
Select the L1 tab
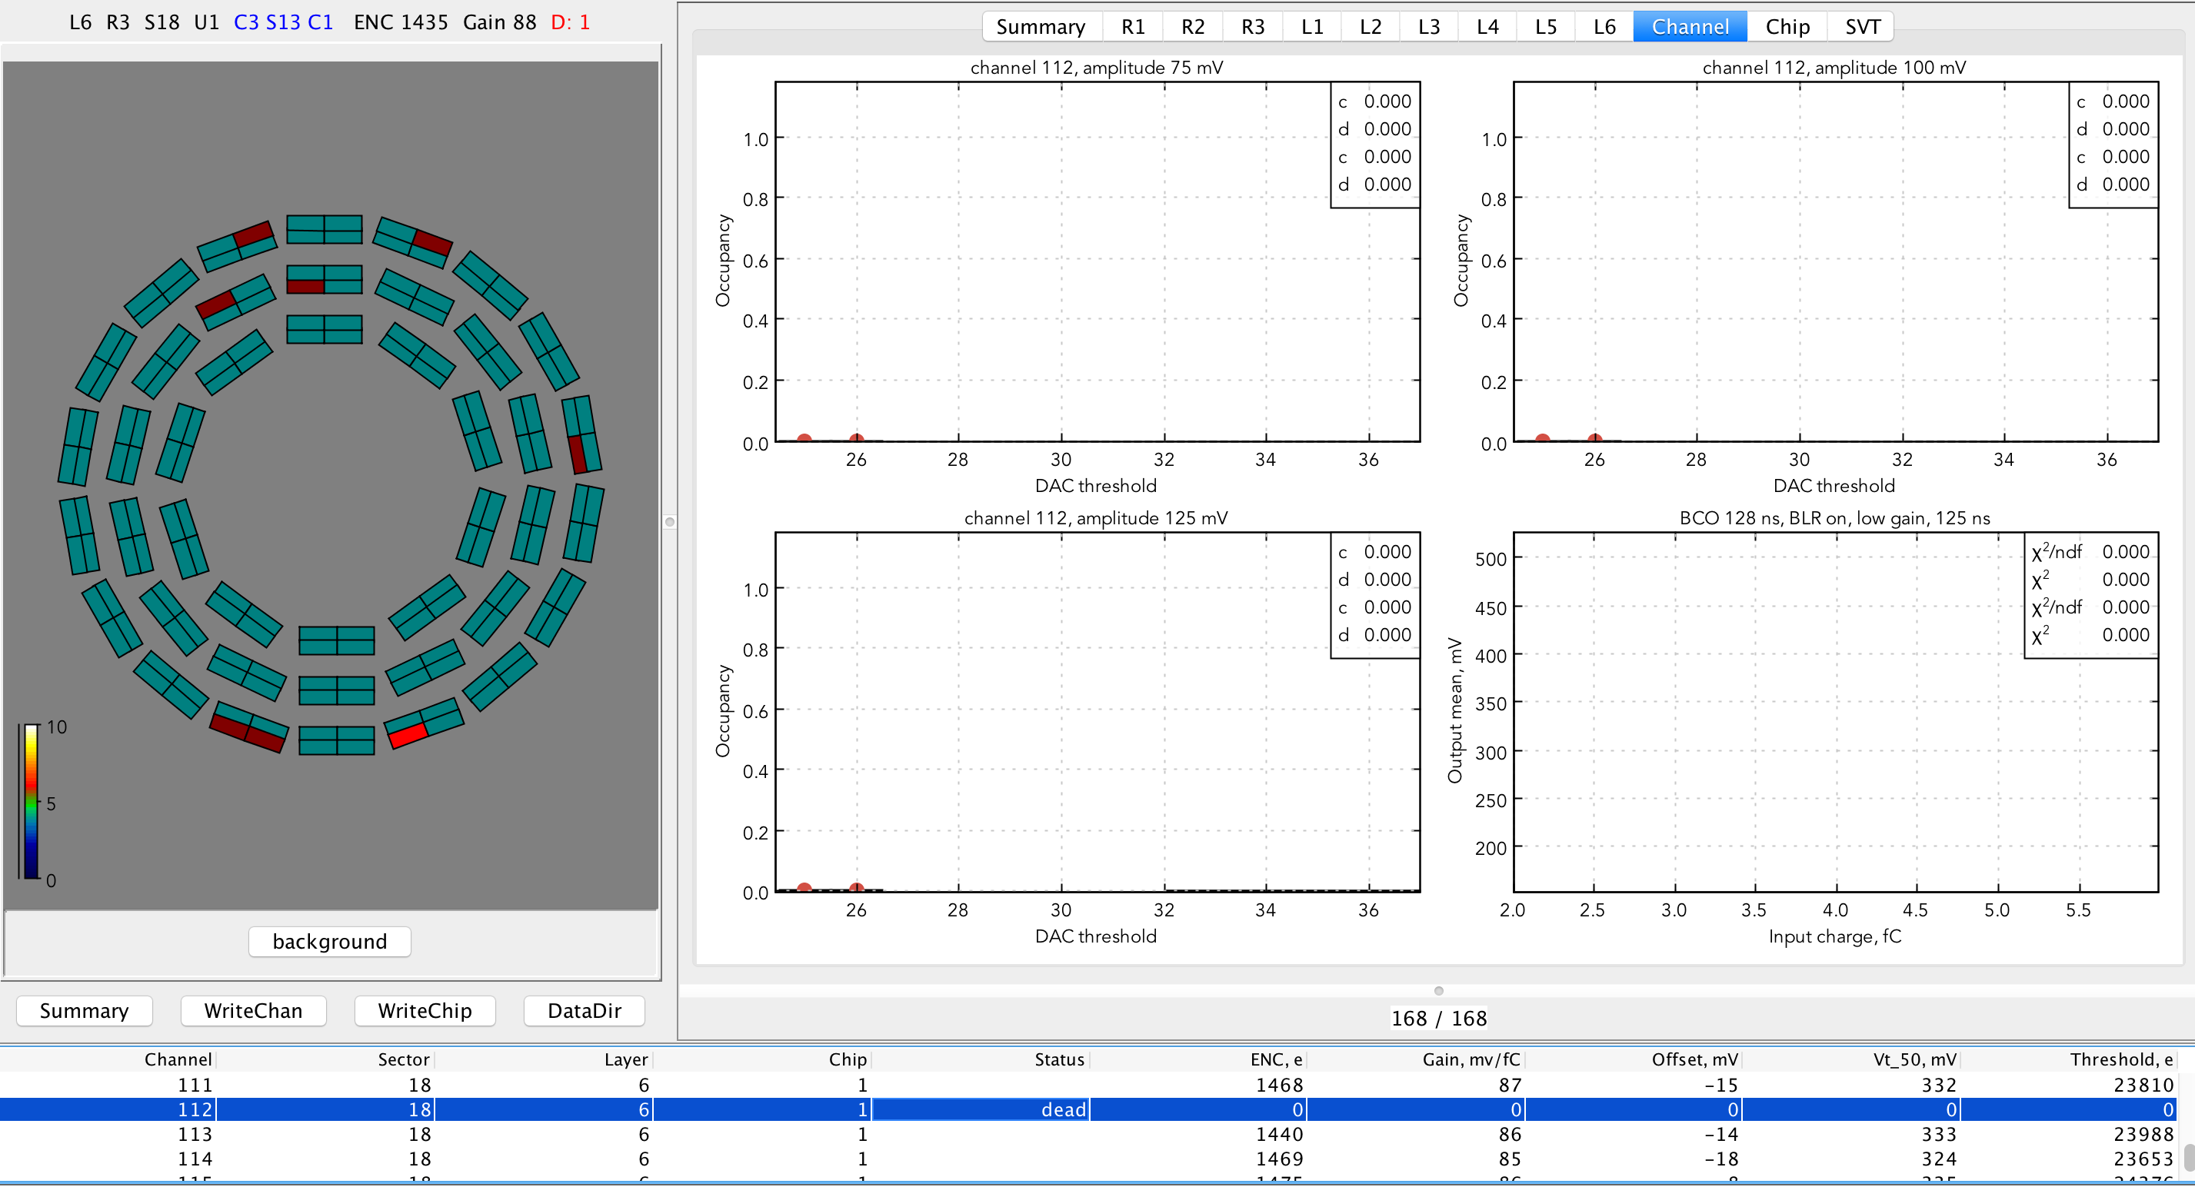(x=1311, y=27)
